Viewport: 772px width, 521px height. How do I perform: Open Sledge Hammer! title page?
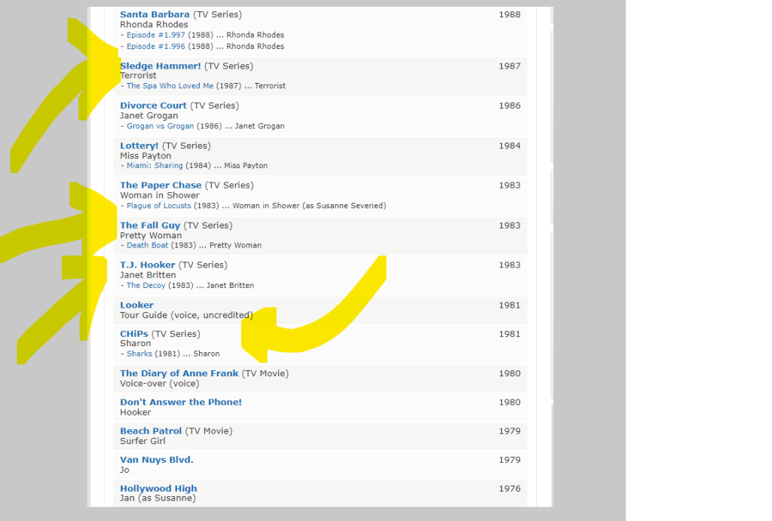161,66
